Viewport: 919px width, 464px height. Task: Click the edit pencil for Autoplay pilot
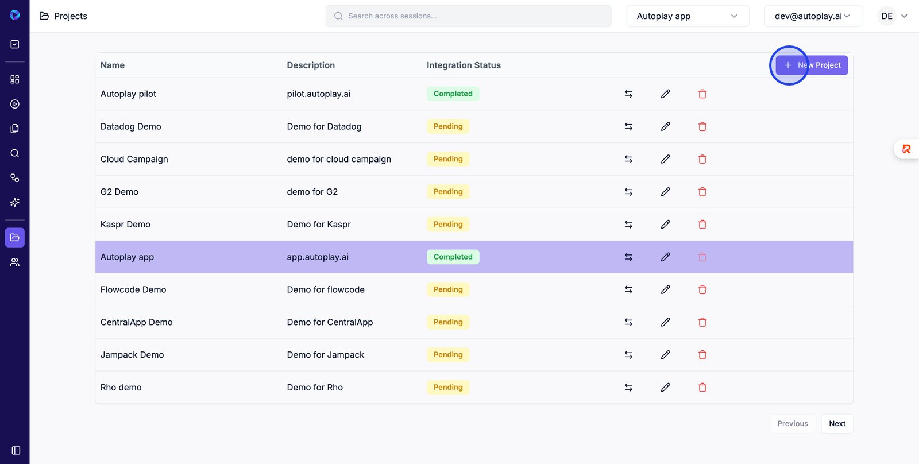tap(665, 94)
